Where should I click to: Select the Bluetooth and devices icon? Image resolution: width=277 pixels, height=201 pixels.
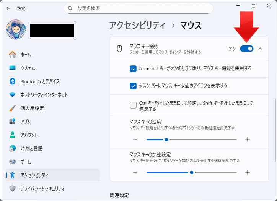[12, 81]
